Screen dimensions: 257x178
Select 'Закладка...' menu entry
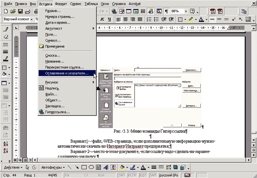pos(67,106)
